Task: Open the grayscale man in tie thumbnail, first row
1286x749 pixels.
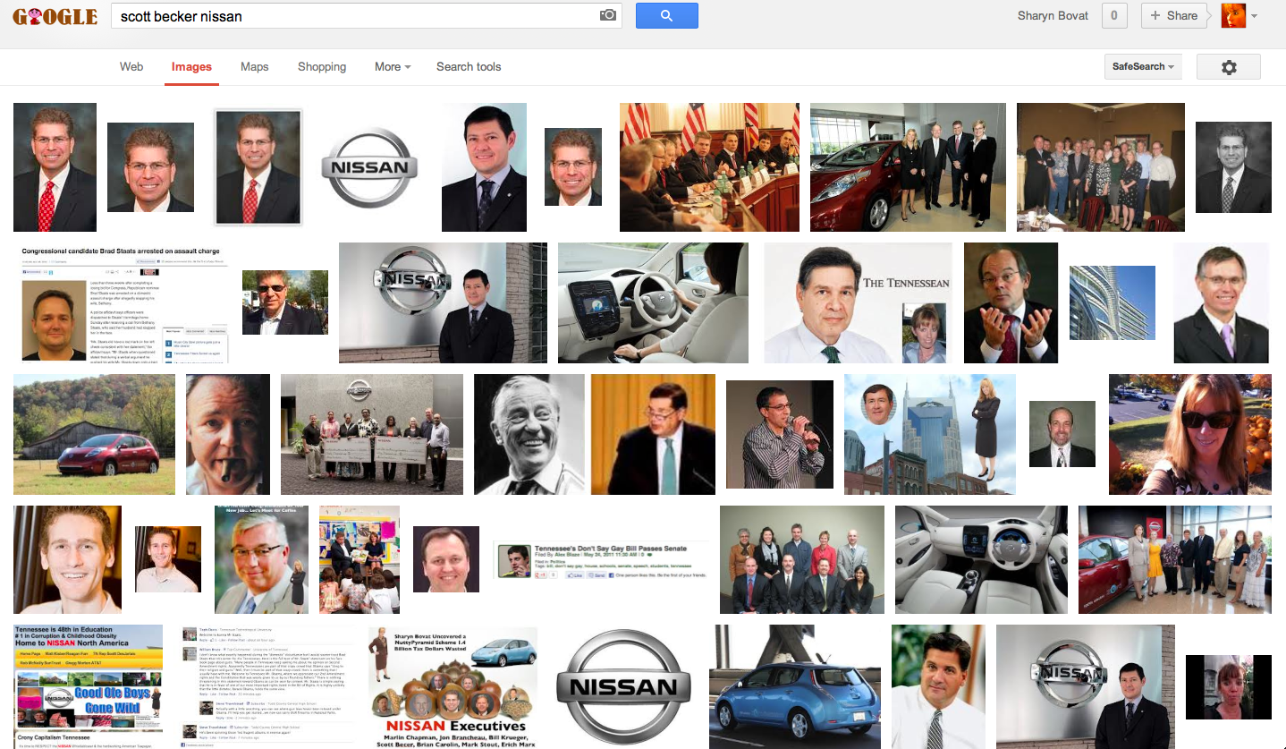Action: [x=1233, y=167]
